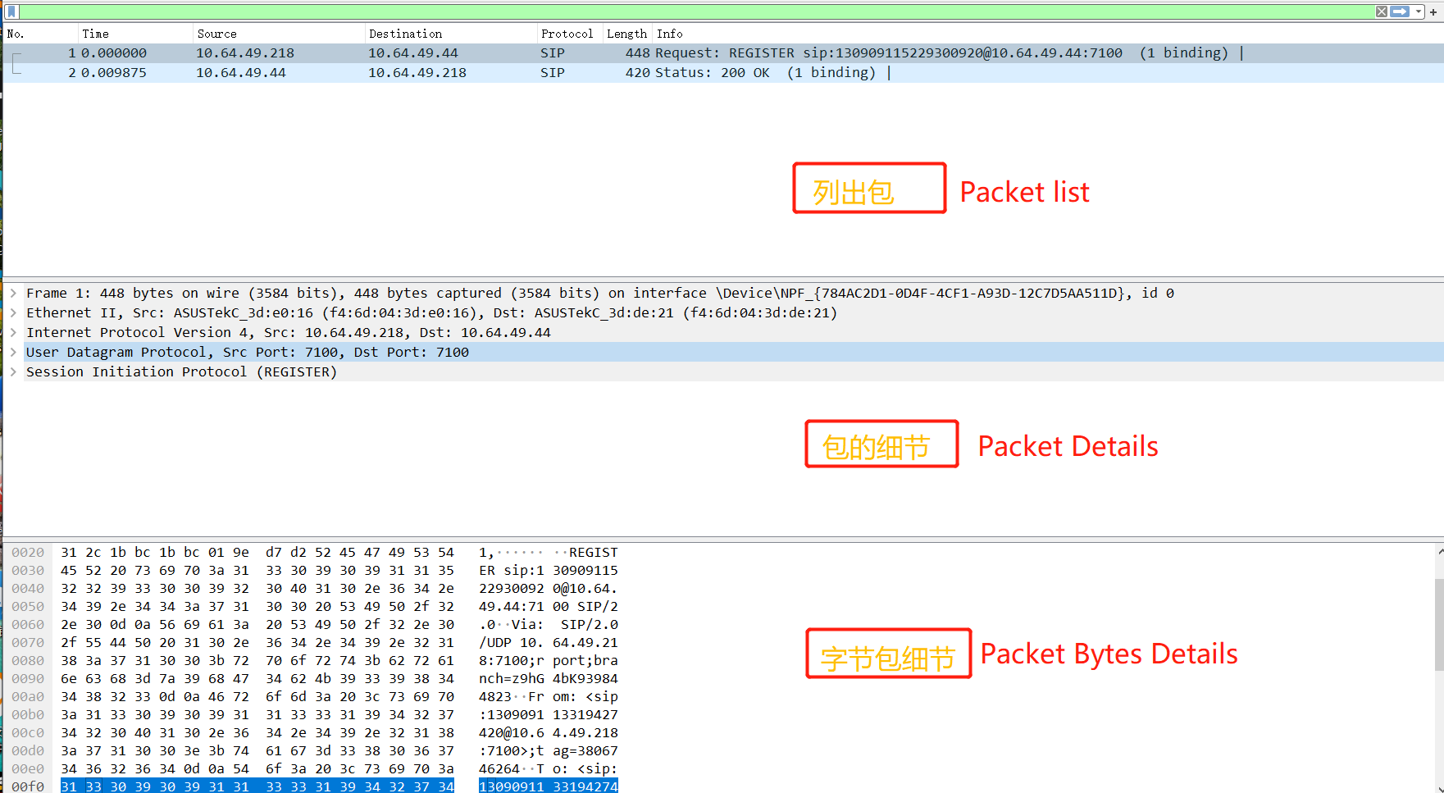Add a filter button with the plus icon
1444x793 pixels.
(x=1433, y=11)
